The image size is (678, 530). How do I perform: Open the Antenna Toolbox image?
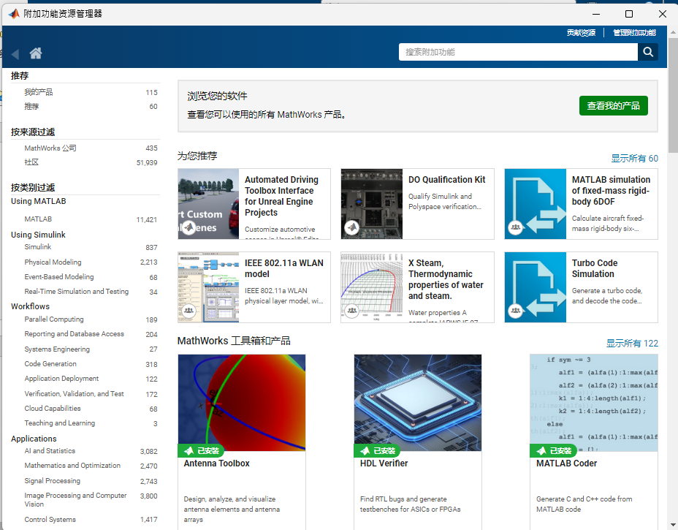coord(242,403)
